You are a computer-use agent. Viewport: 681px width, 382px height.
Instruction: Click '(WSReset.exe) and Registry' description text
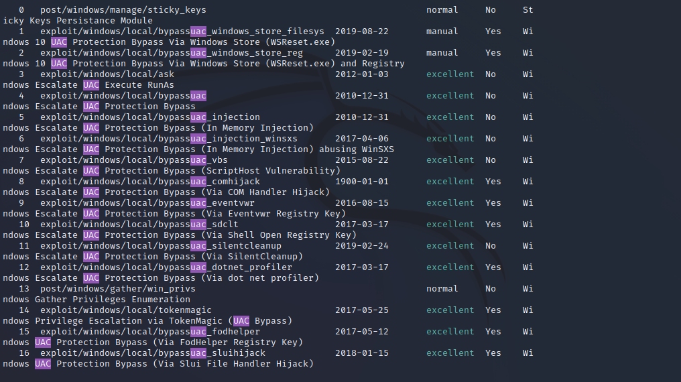point(335,64)
